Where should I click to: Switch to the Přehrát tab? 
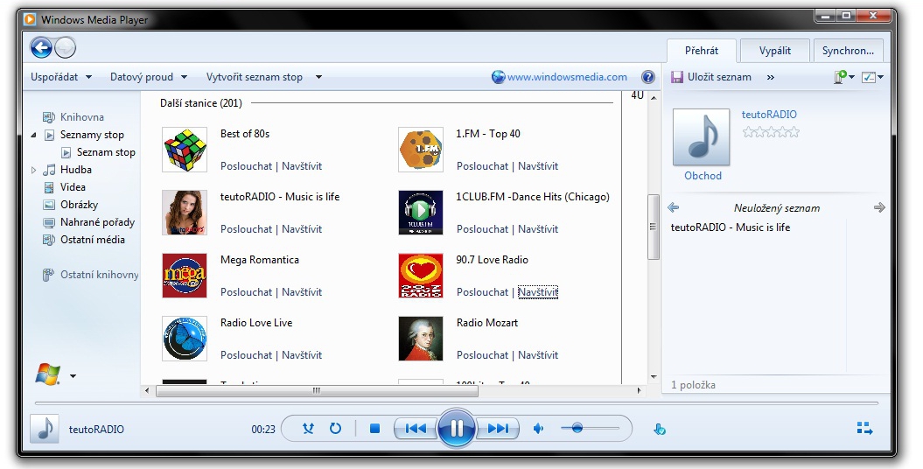[x=701, y=51]
